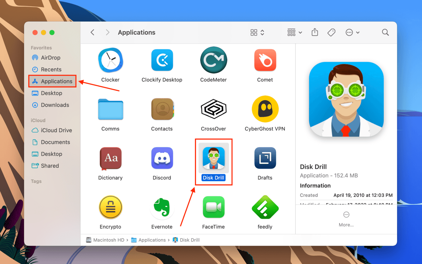Click the CrossOver application icon

[213, 109]
